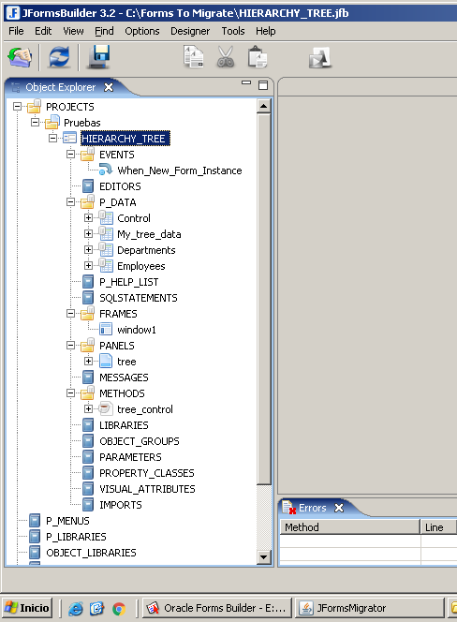Open the Options menu
Image resolution: width=457 pixels, height=622 pixels.
142,31
